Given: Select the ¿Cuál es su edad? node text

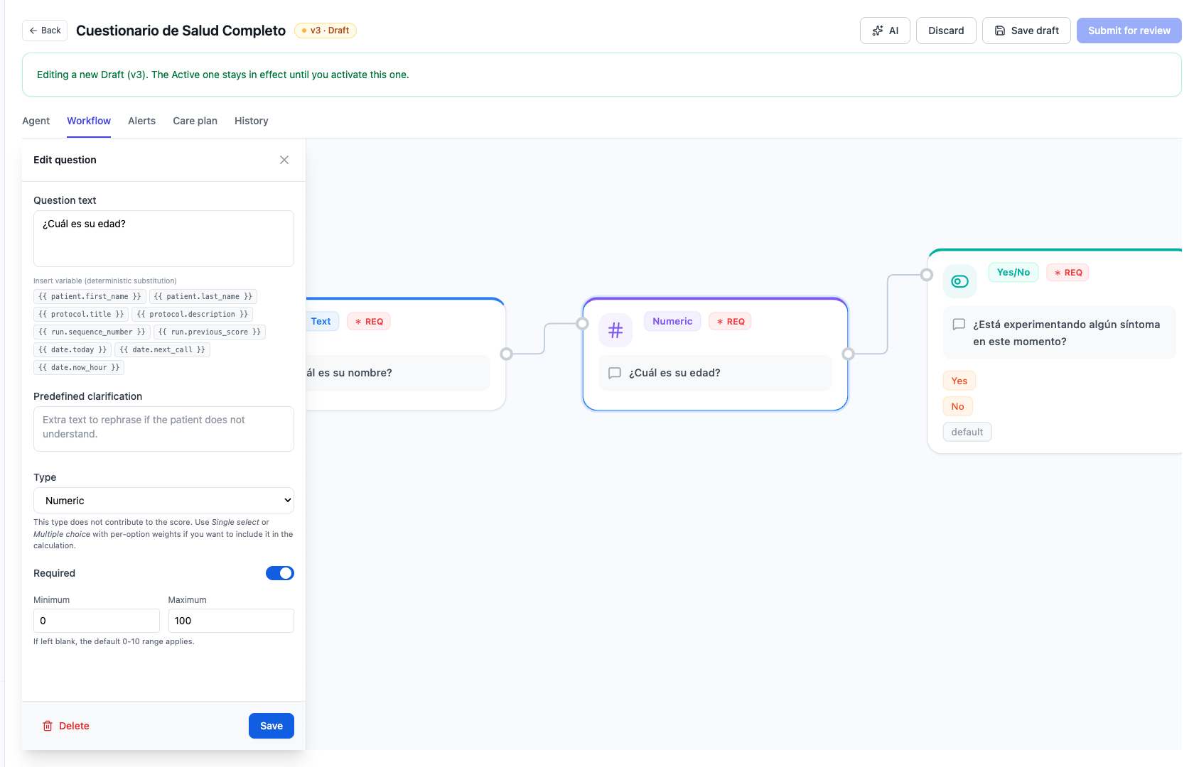Looking at the screenshot, I should point(674,373).
